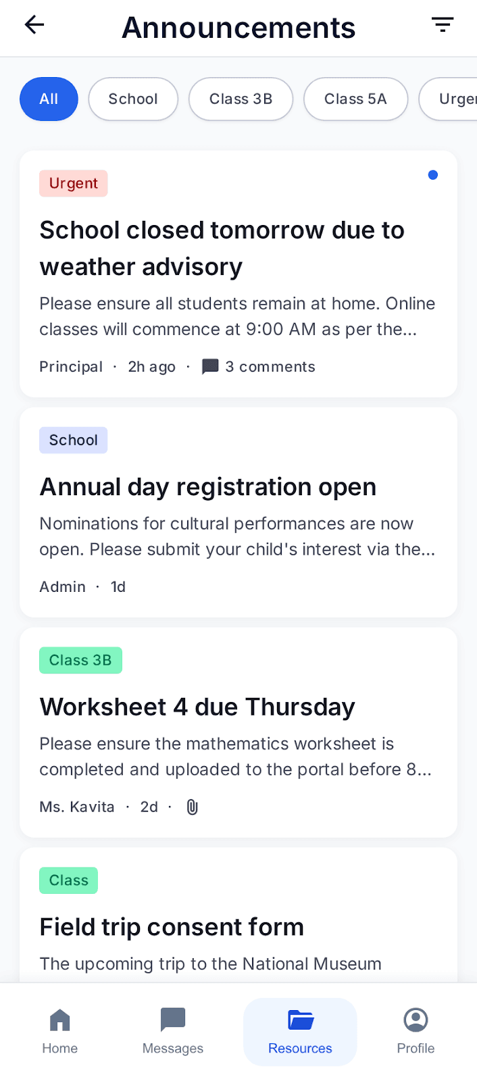
Task: Open the comments bubble icon
Action: click(210, 367)
